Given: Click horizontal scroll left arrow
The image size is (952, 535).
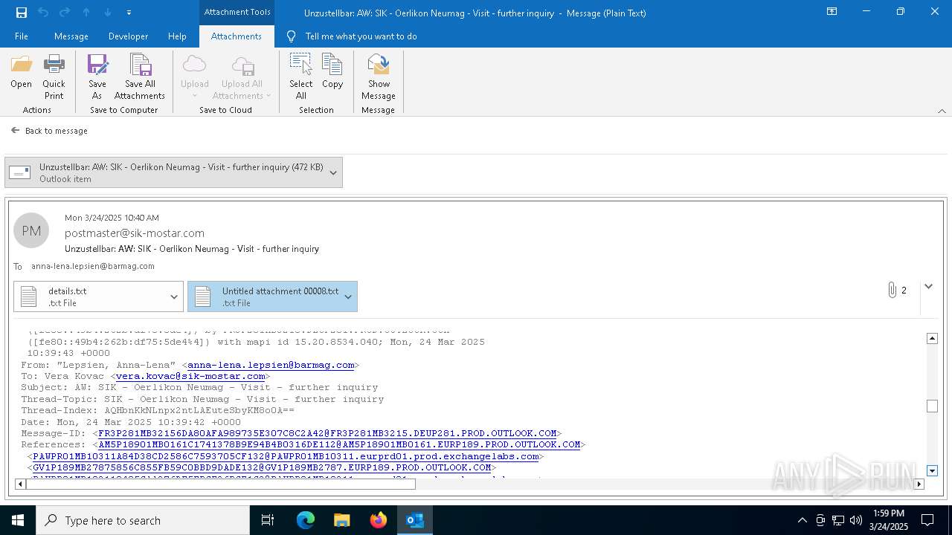Looking at the screenshot, I should [20, 484].
